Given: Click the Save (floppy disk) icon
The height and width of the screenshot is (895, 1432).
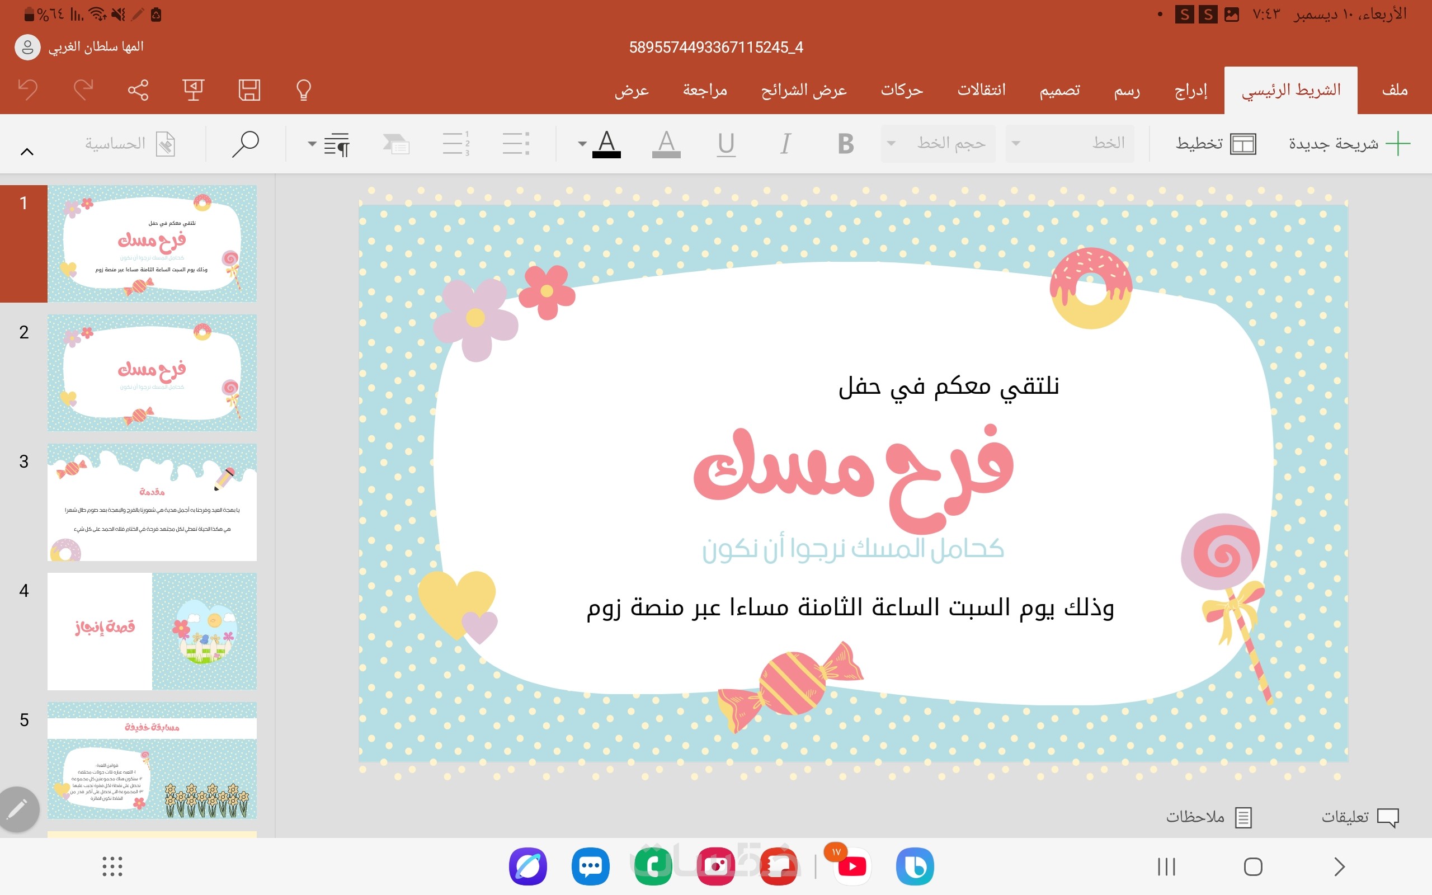Looking at the screenshot, I should click(249, 90).
